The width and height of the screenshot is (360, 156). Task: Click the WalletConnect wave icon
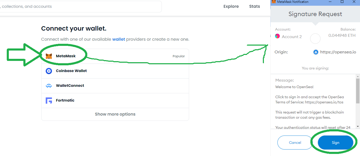pyautogui.click(x=49, y=86)
